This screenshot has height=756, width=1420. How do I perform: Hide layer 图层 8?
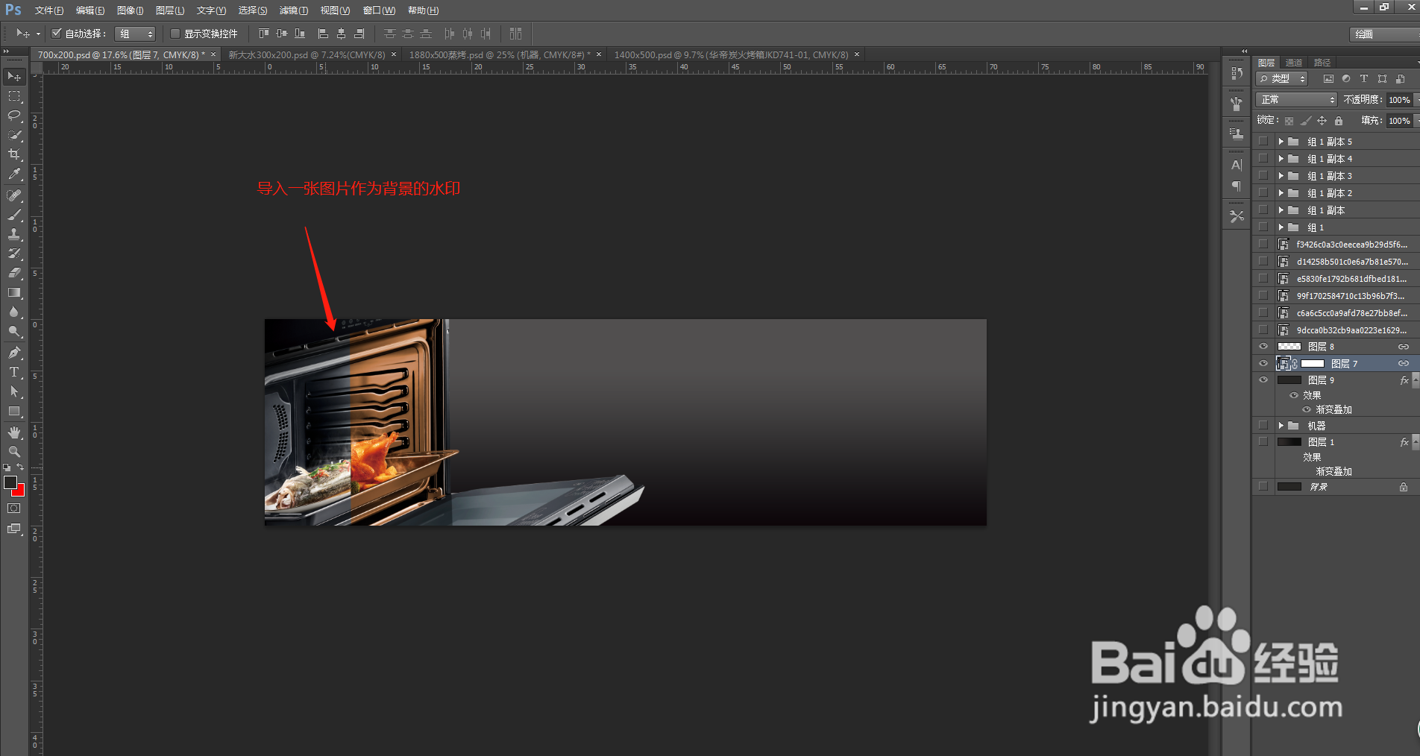point(1263,347)
